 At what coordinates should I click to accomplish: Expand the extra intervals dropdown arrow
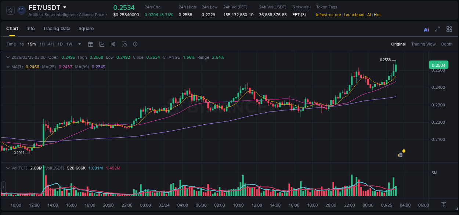79,44
